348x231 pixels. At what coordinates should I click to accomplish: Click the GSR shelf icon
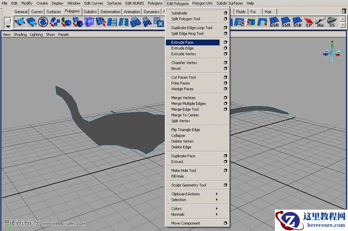tap(274, 22)
